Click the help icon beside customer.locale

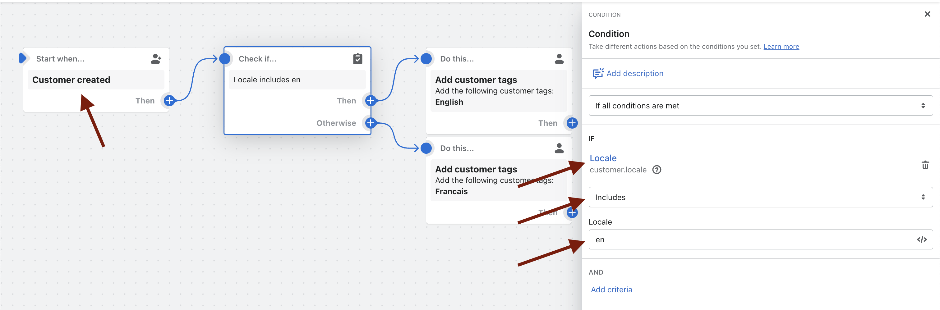point(657,170)
